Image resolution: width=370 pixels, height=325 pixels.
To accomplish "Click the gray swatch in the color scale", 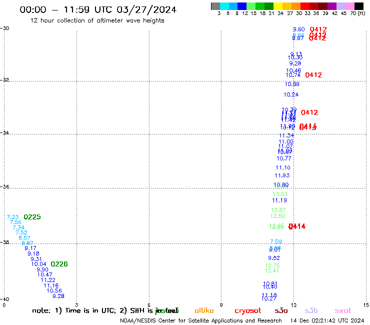I will pyautogui.click(x=215, y=6).
